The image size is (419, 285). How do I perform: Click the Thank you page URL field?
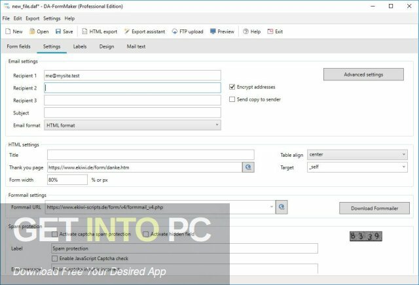tap(145, 167)
